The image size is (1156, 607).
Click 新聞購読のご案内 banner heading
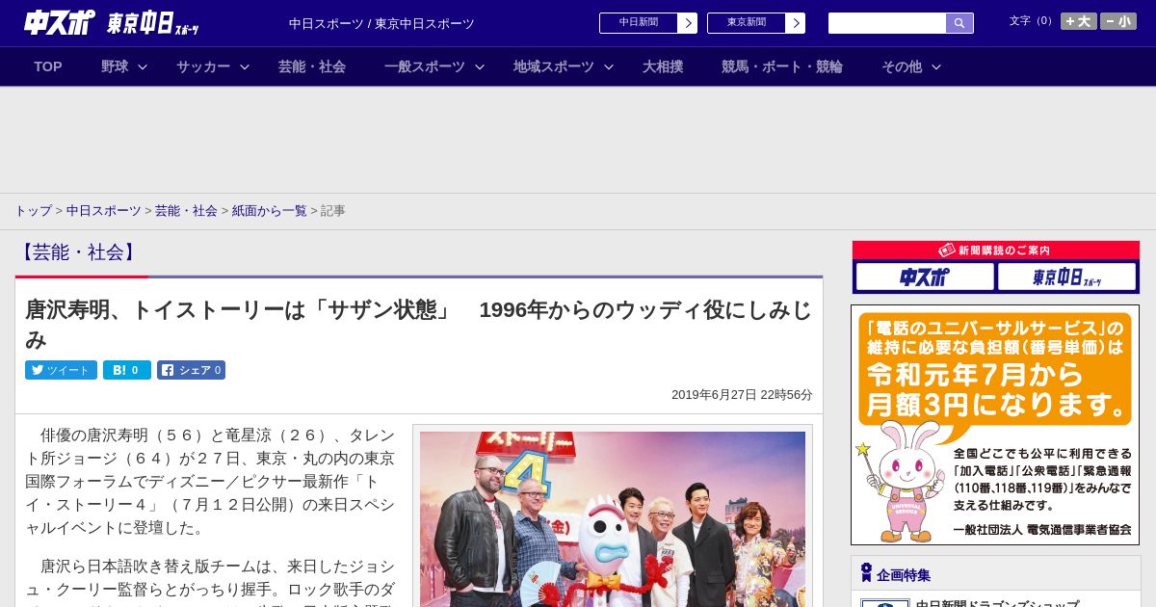[995, 250]
